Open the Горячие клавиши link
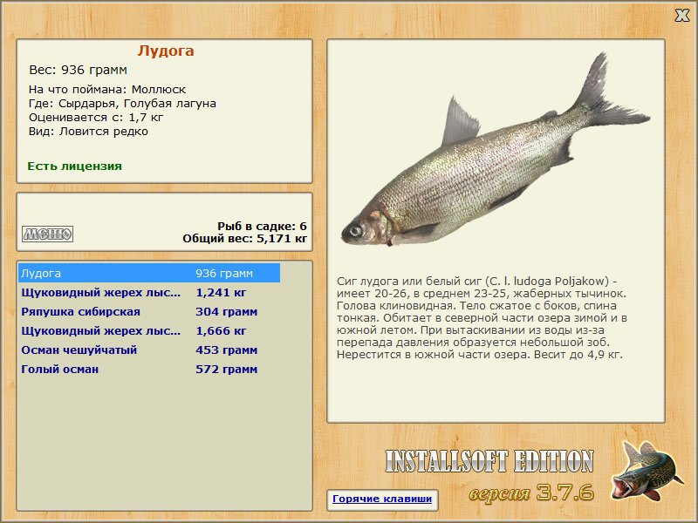Screen dimensions: 698x523 [x=382, y=499]
